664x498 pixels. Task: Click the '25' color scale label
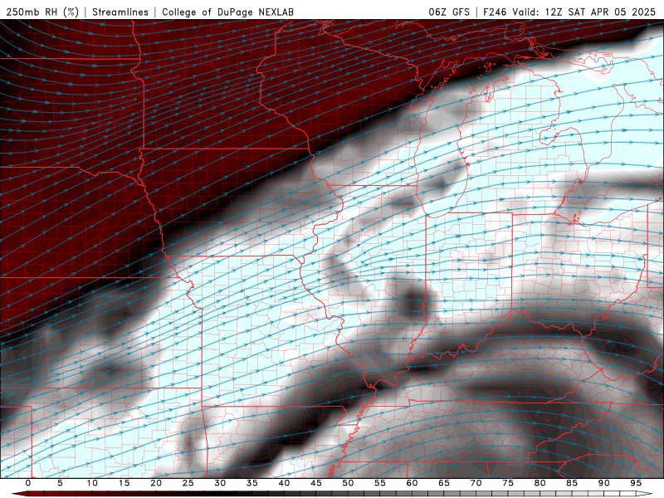(188, 483)
